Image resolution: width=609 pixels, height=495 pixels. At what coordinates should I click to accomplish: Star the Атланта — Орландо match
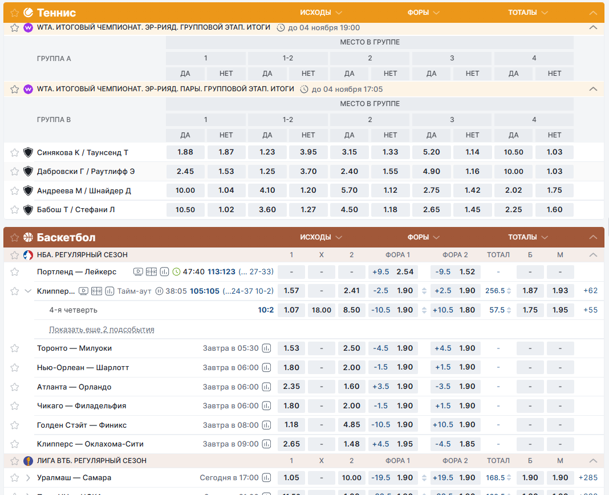(x=15, y=387)
